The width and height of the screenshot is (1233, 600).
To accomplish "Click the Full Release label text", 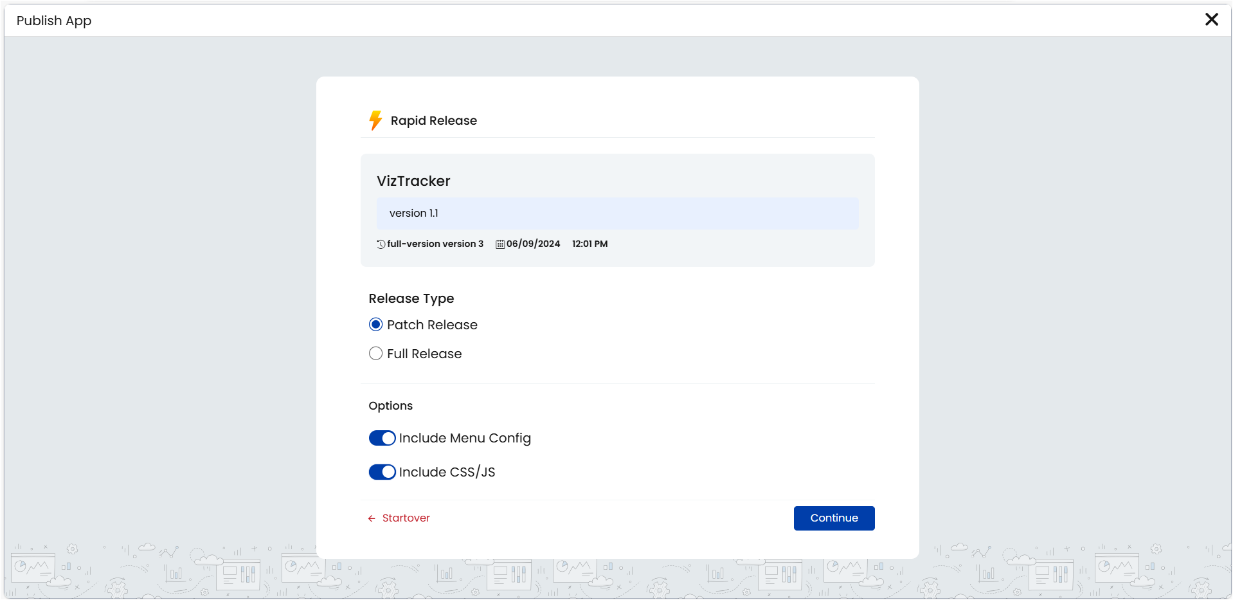I will pos(424,354).
